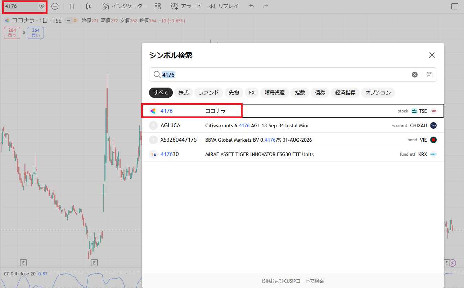464x288 pixels.
Task: Click the earnings E marker under the chart low
Action: (95, 262)
